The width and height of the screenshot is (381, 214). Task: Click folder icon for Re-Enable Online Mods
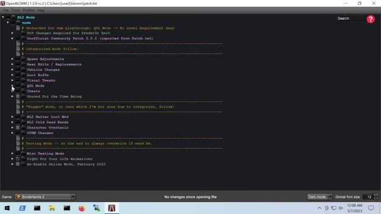click(x=23, y=164)
